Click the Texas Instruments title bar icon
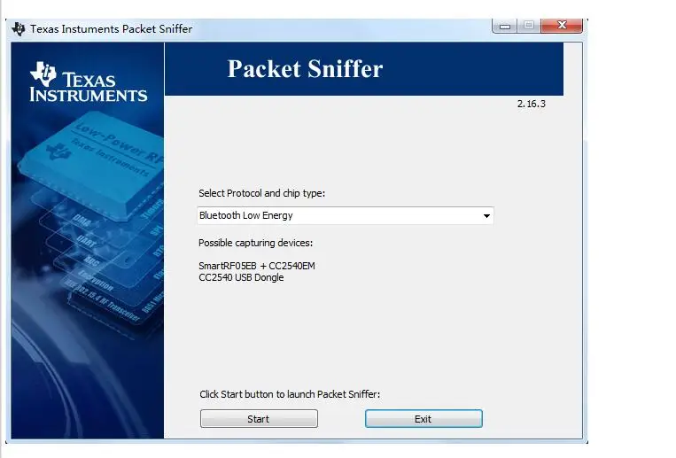This screenshot has height=458, width=676. click(19, 29)
